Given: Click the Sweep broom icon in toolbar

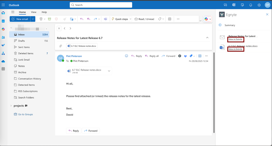Looking at the screenshot, I should point(64,19).
